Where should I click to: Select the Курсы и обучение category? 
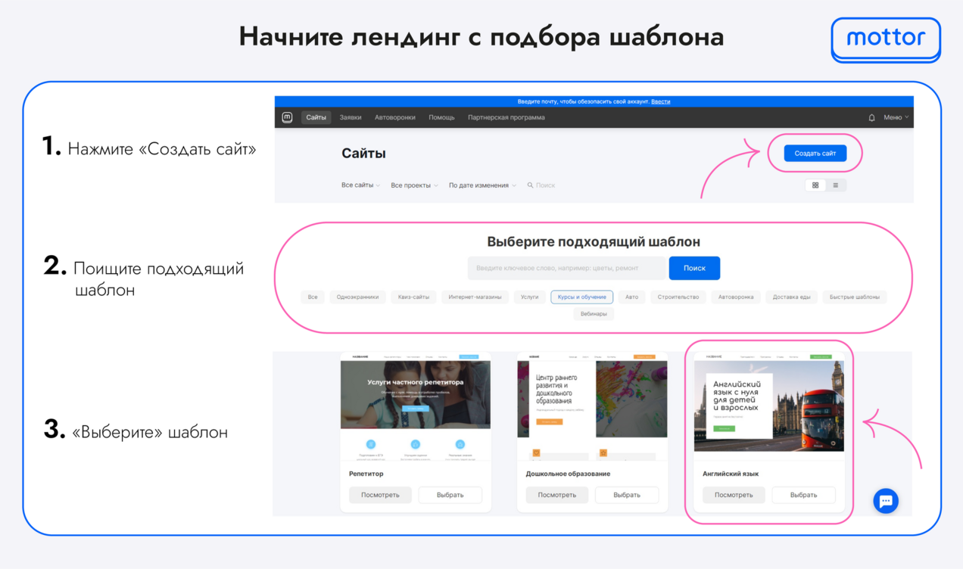pyautogui.click(x=582, y=297)
